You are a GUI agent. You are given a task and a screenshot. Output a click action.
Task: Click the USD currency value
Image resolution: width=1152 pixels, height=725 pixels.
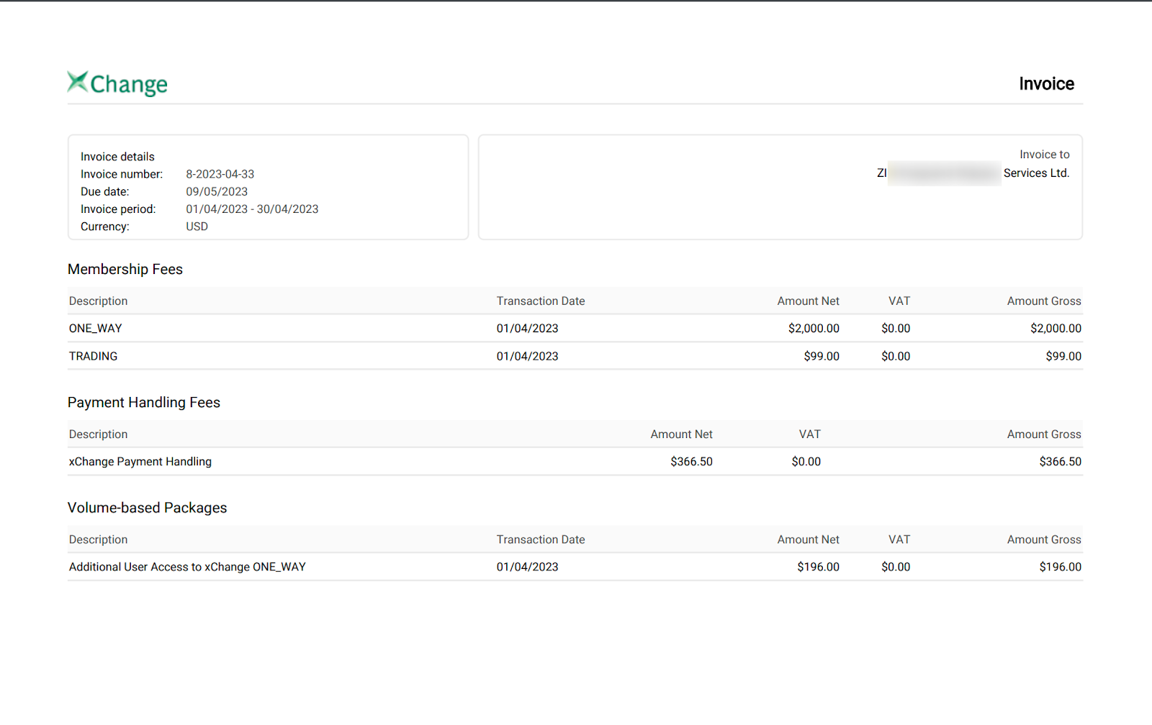[197, 227]
